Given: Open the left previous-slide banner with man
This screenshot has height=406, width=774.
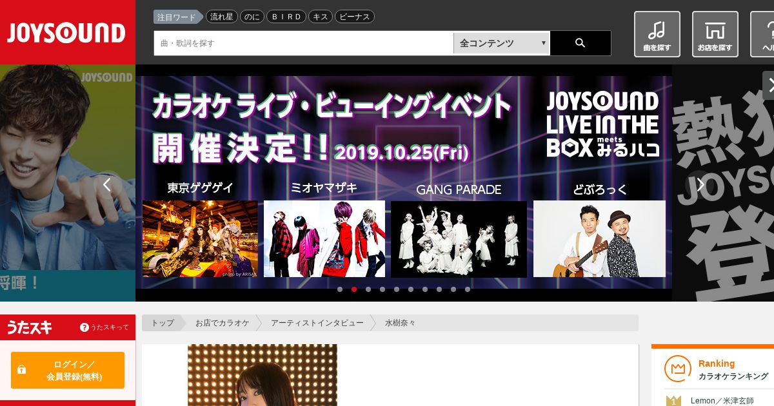Looking at the screenshot, I should (68, 183).
